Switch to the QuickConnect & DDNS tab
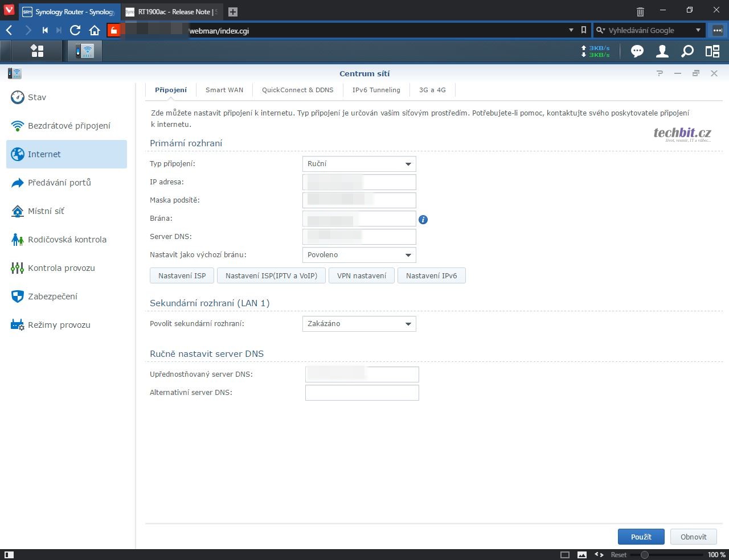Screen dimensions: 729x560 point(297,90)
